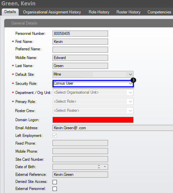Toggle the Left Employment checkbox
The height and width of the screenshot is (193, 173).
(55, 136)
